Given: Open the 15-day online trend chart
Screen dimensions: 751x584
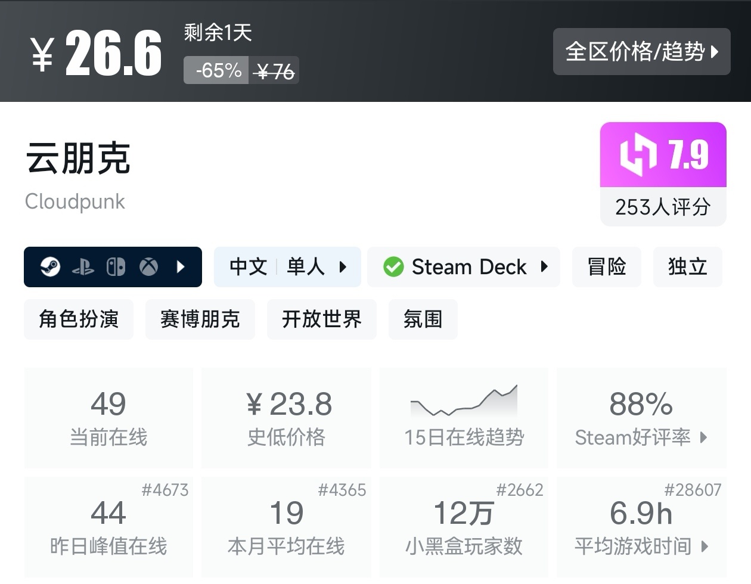Looking at the screenshot, I should pyautogui.click(x=464, y=417).
